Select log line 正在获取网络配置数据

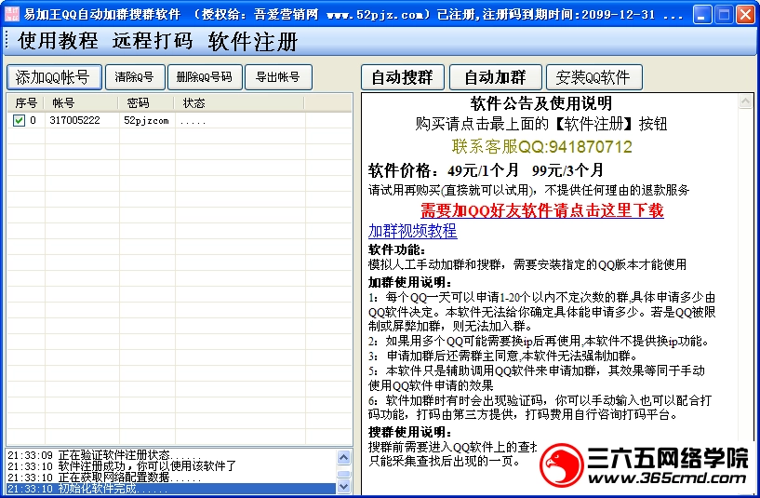[x=171, y=478]
